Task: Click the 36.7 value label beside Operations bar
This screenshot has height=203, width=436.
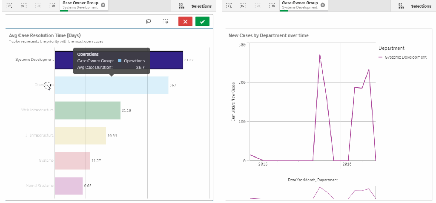Action: (173, 85)
